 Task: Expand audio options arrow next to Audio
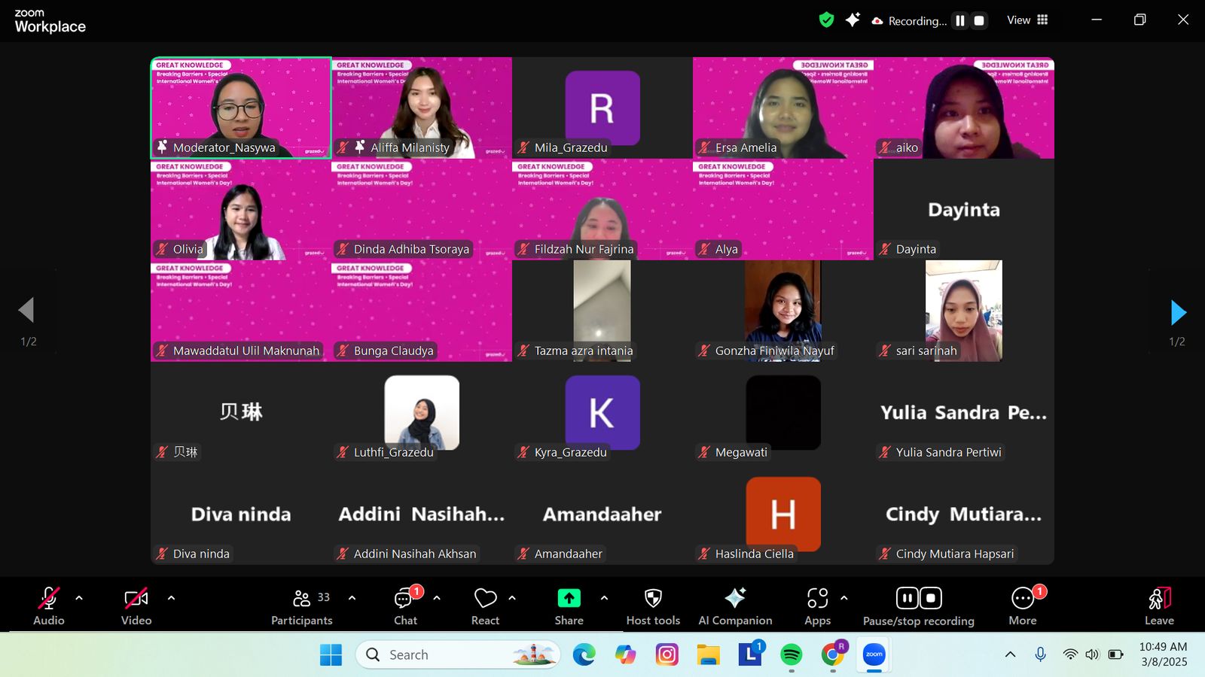click(79, 598)
